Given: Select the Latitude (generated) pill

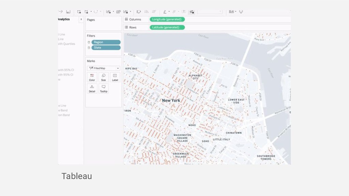Looking at the screenshot, I should coord(167,27).
